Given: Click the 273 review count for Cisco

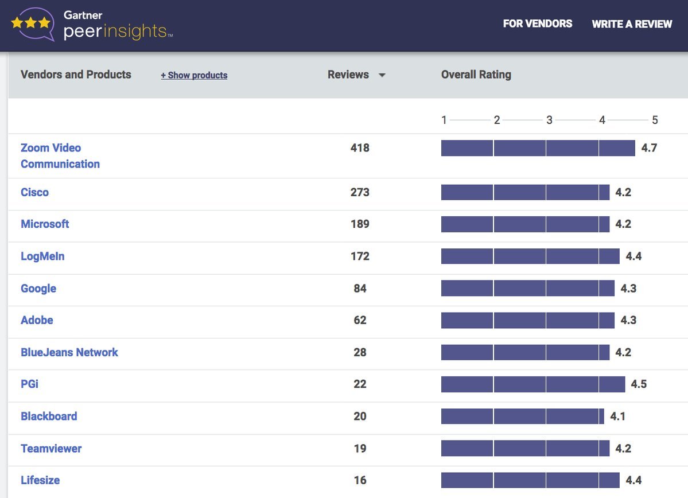Looking at the screenshot, I should pos(360,192).
